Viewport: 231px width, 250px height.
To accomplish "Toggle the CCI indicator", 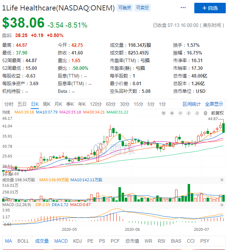I will tap(191, 241).
